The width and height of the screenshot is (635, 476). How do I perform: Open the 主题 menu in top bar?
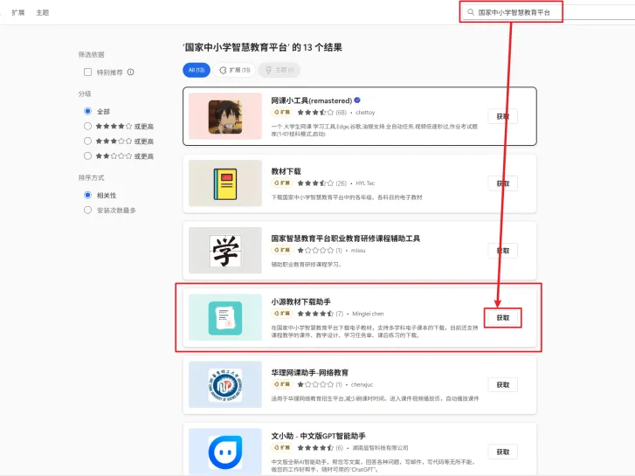coord(43,12)
